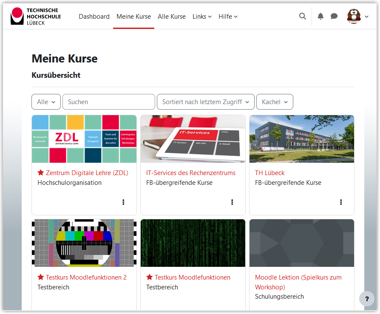Screen dimensions: 380x314
Task: Click the Kursübersicht heading
Action: pyautogui.click(x=56, y=75)
